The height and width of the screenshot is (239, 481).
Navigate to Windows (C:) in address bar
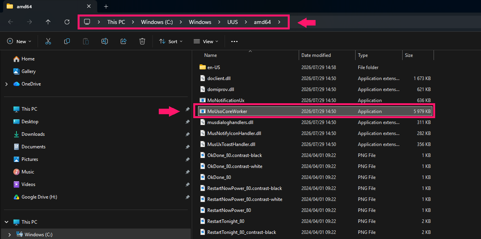point(157,22)
